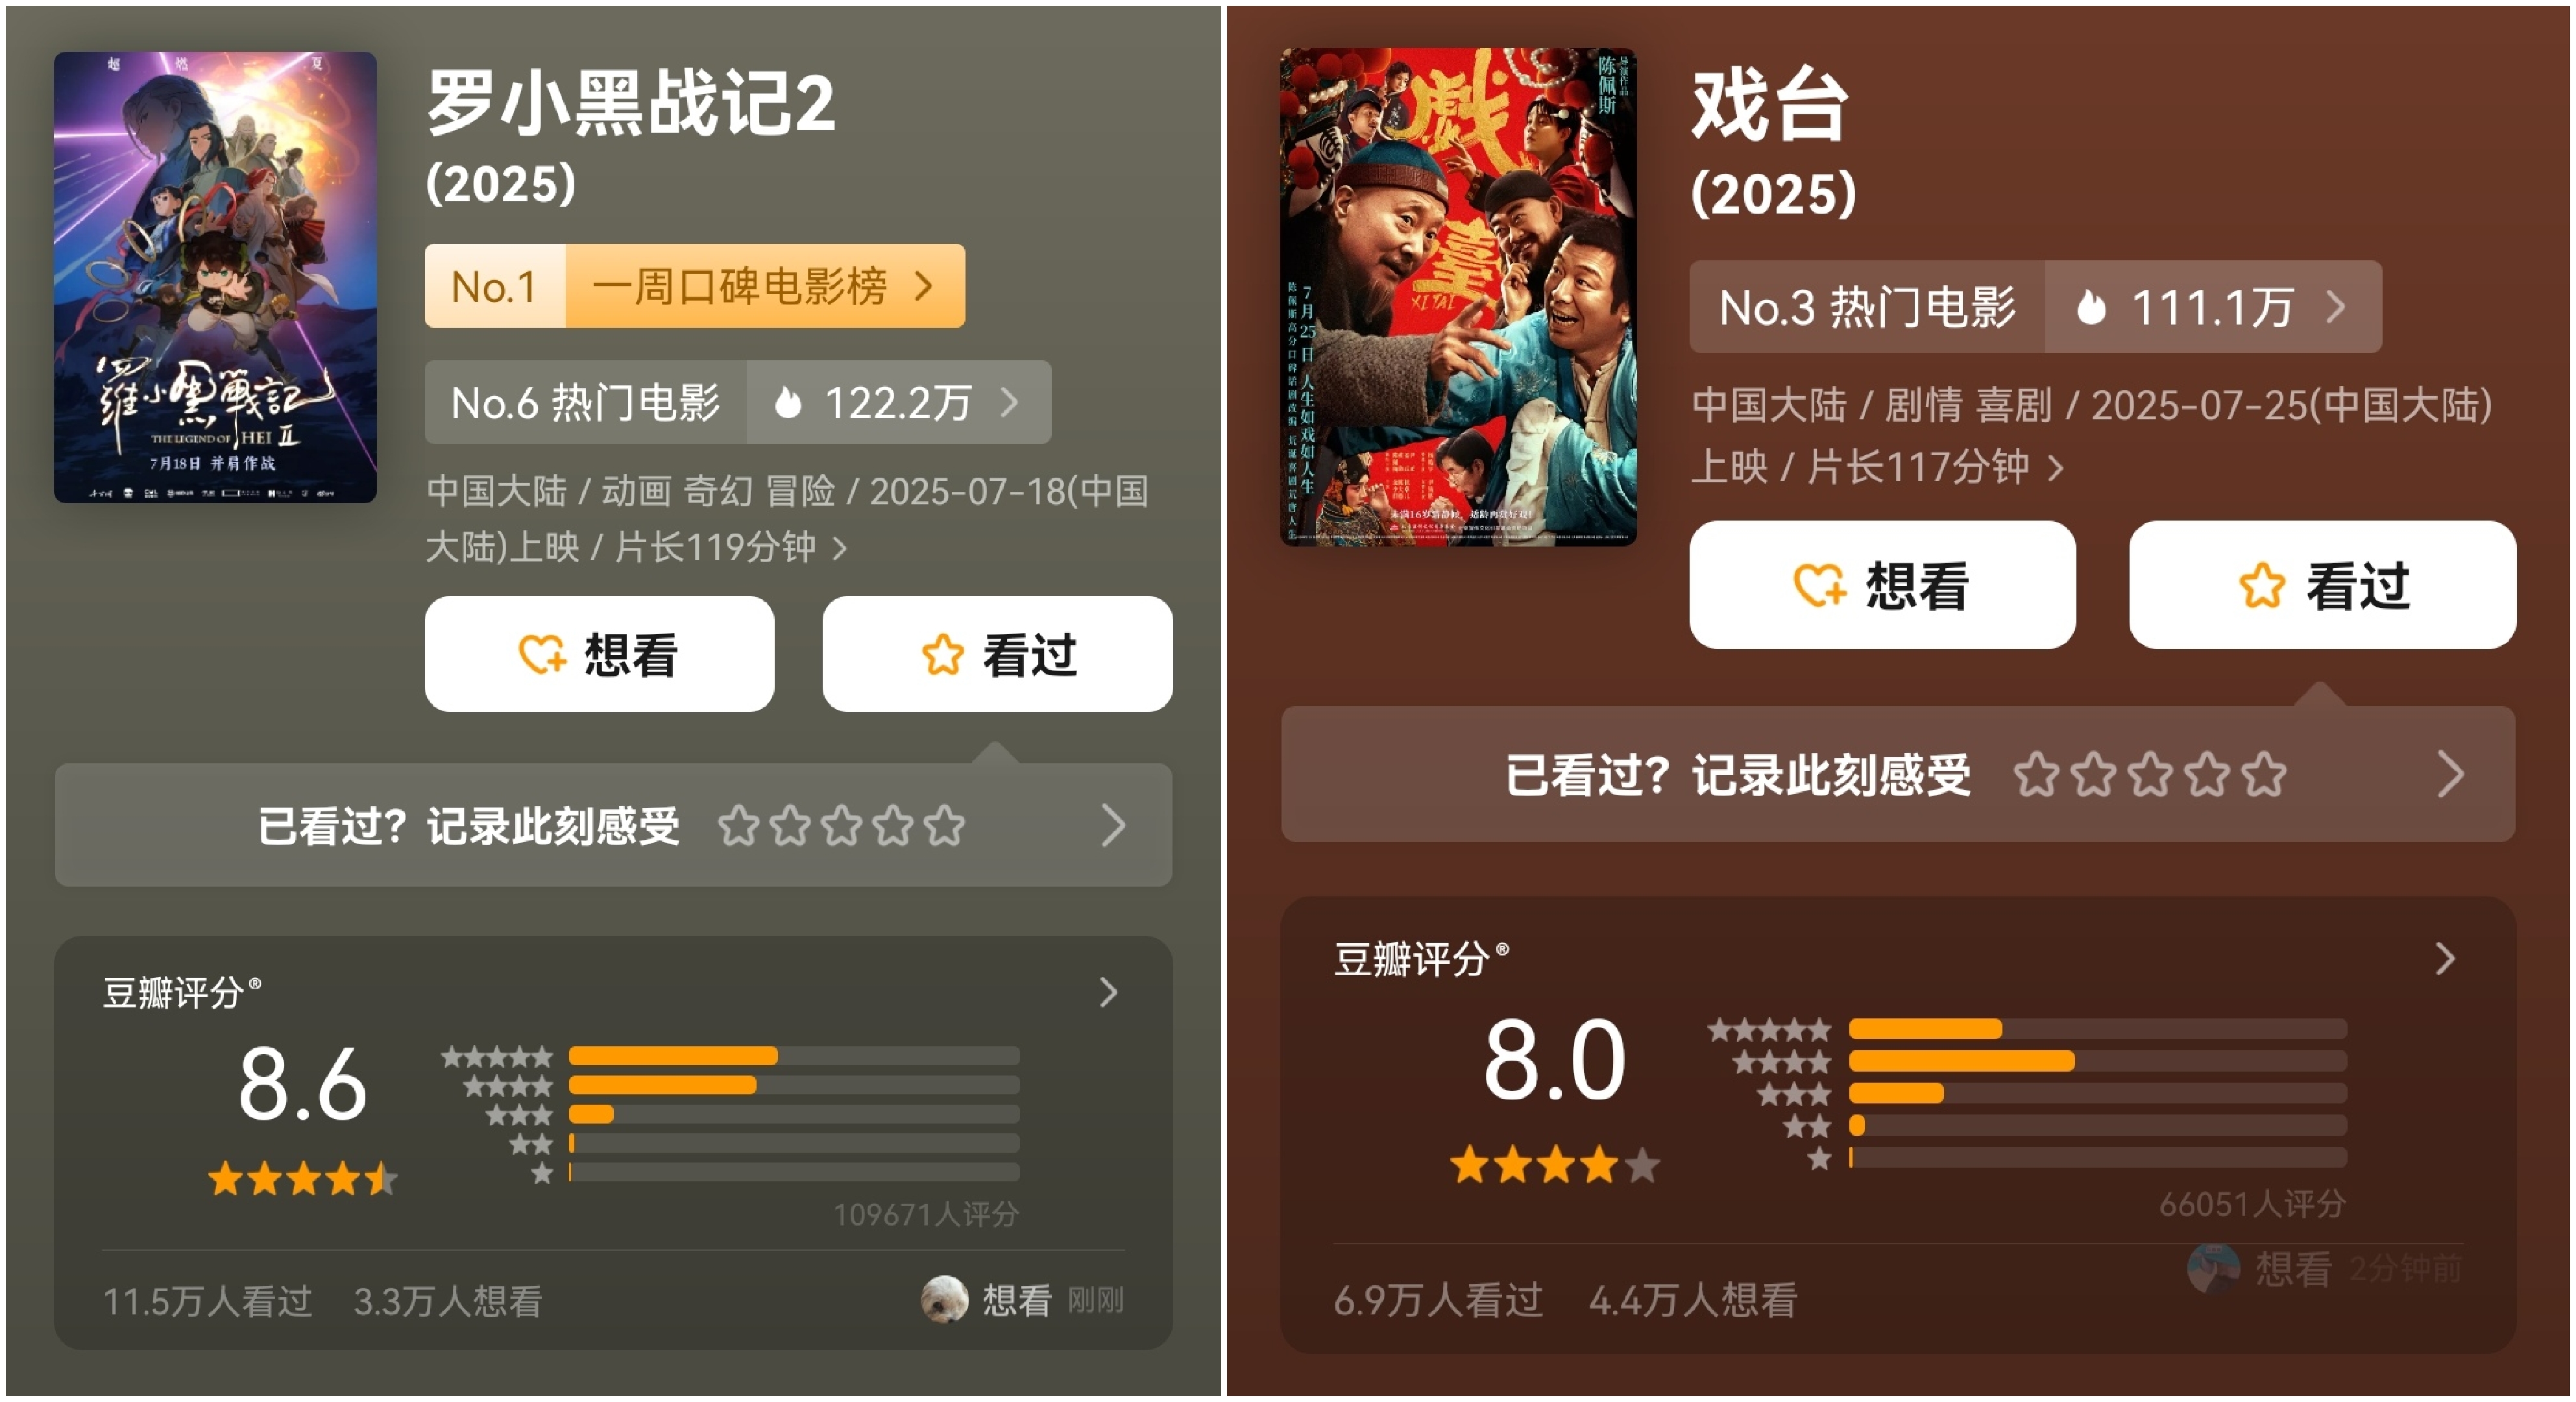The width and height of the screenshot is (2576, 1402).
Task: Click the flame icon beside 111.1万
Action: click(x=2091, y=307)
